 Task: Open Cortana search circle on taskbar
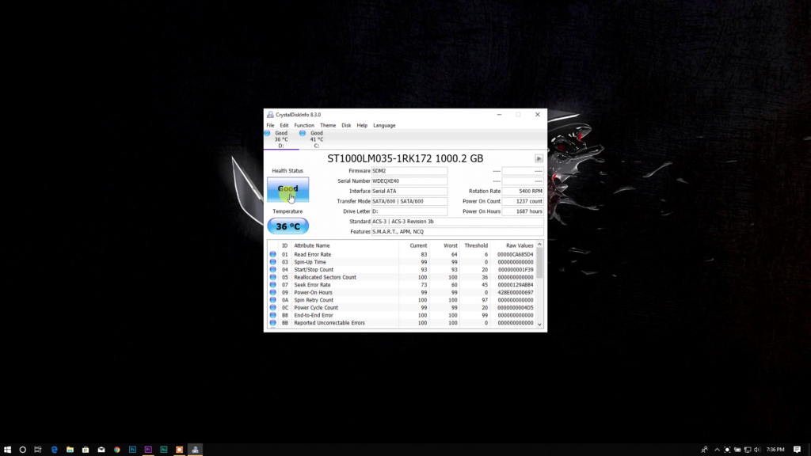coord(23,450)
